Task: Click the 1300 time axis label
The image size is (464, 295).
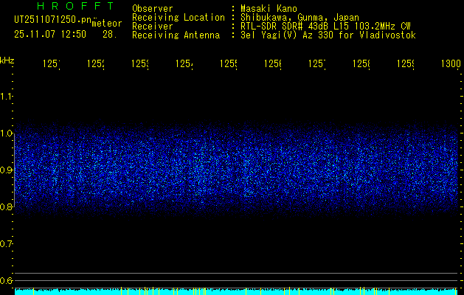Action: (x=451, y=64)
